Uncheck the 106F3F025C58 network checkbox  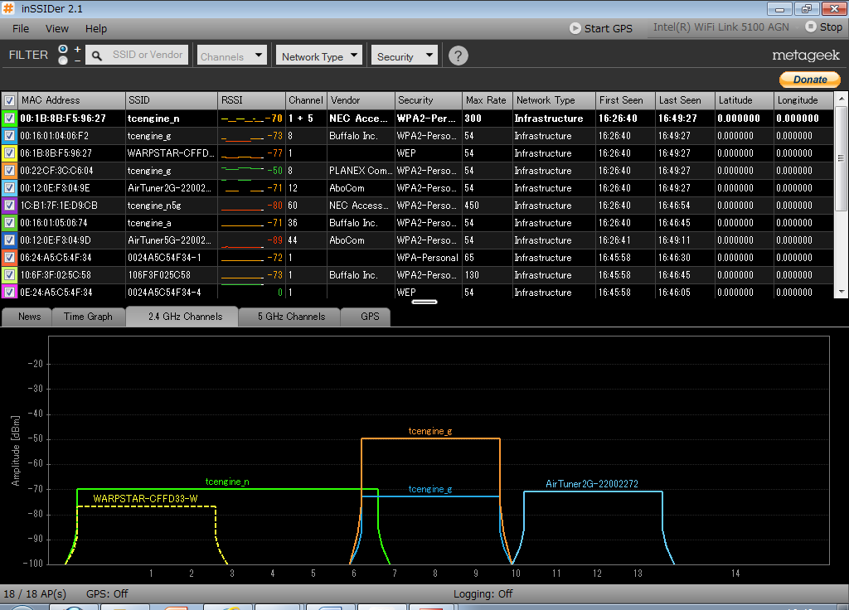click(x=9, y=274)
